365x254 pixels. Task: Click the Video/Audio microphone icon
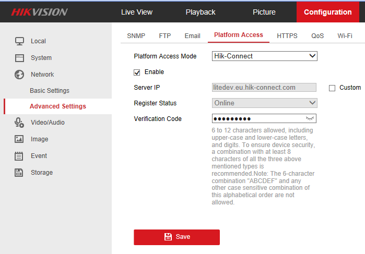19,123
